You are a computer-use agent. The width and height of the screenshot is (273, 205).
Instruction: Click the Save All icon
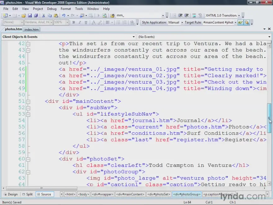pos(36,16)
